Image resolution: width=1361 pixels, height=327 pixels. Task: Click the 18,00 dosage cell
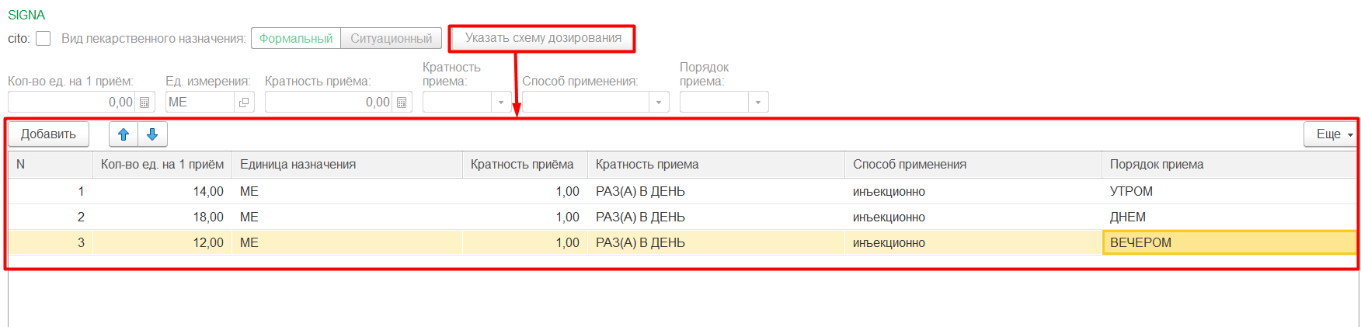(207, 217)
